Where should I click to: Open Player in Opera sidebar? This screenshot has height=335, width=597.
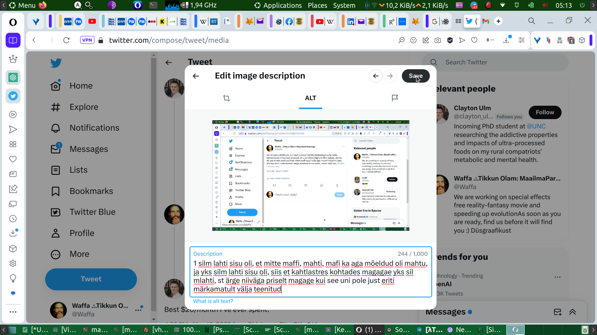(13, 115)
